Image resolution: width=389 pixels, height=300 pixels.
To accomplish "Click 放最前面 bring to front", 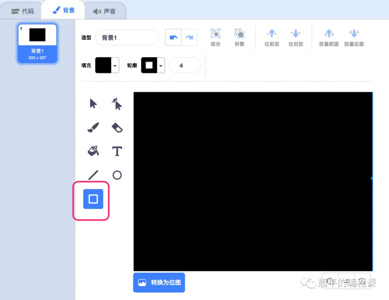I will 329,37.
